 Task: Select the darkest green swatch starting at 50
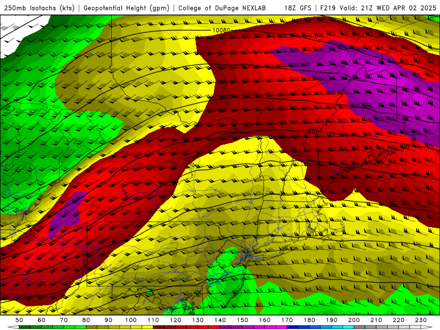tap(25, 327)
